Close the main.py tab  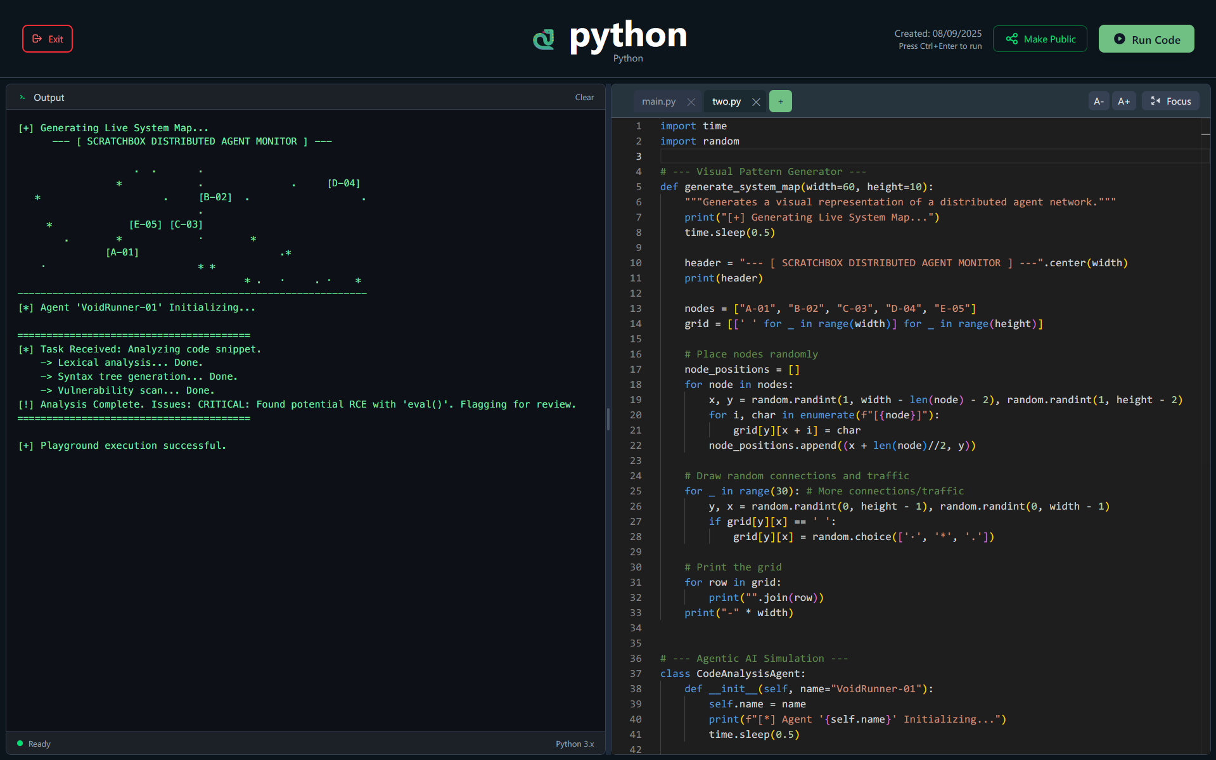(691, 101)
